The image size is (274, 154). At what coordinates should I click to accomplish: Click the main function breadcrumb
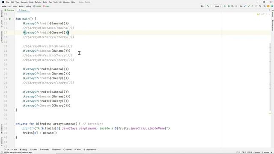pos(46,6)
